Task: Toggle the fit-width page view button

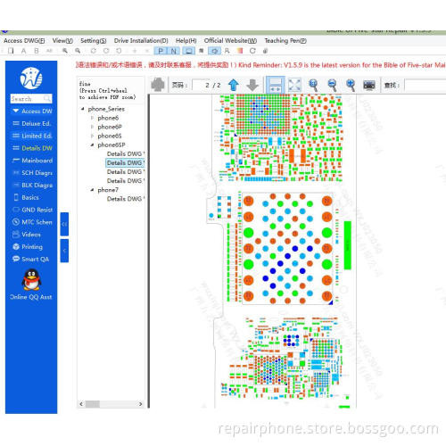Action: click(x=276, y=85)
